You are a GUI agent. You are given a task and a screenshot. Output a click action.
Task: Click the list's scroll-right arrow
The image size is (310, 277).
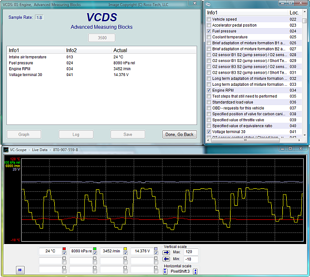click(x=299, y=140)
